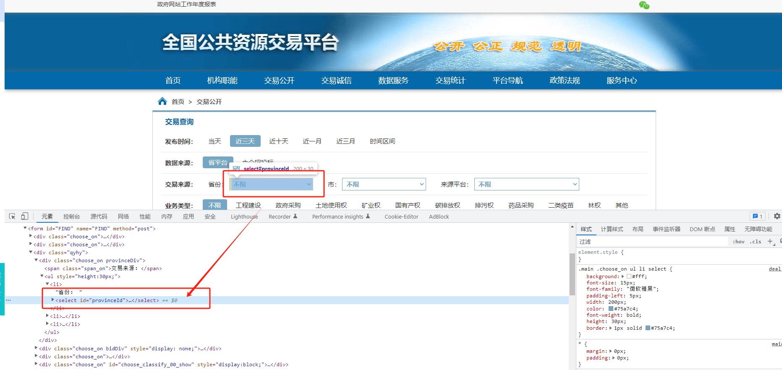Viewport: 782px width, 370px height.
Task: Collapse the provinceDiv node arrow
Action: coord(36,260)
